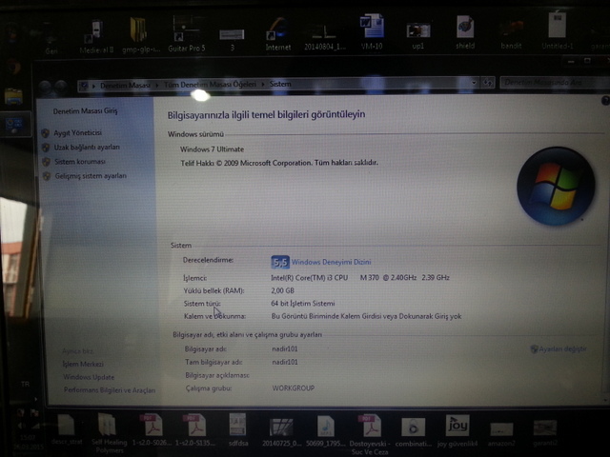Open Uzak bağlantı ayarları link
Image resolution: width=610 pixels, height=457 pixels.
86,147
